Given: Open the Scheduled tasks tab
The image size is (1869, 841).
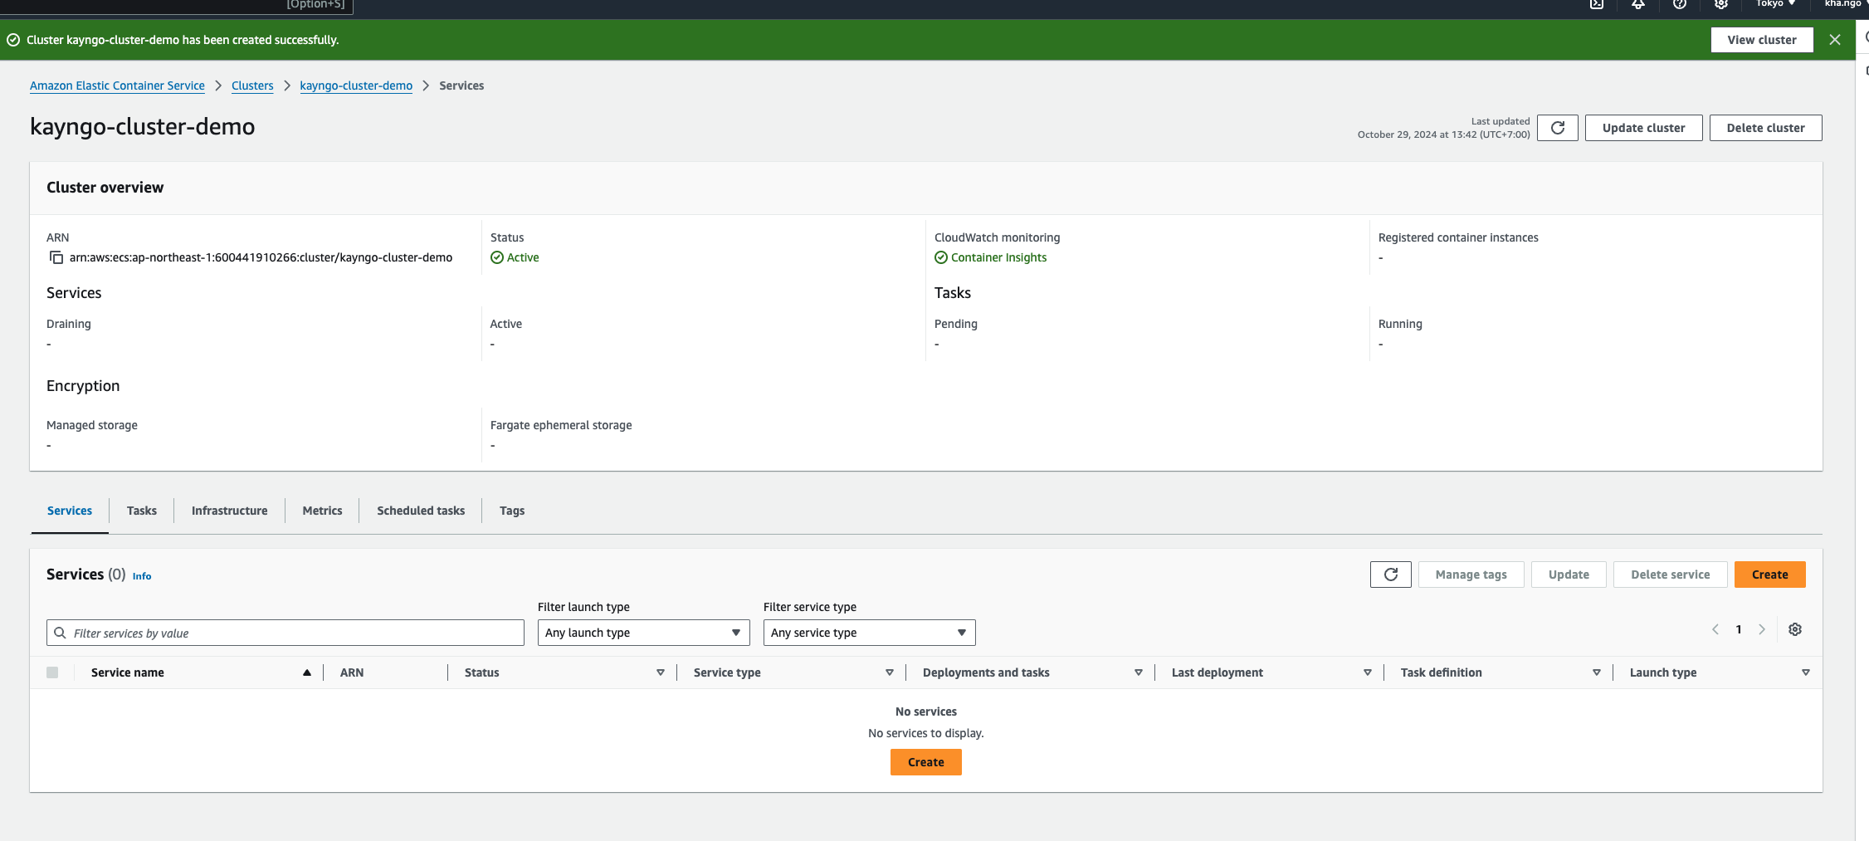Looking at the screenshot, I should click(421, 511).
